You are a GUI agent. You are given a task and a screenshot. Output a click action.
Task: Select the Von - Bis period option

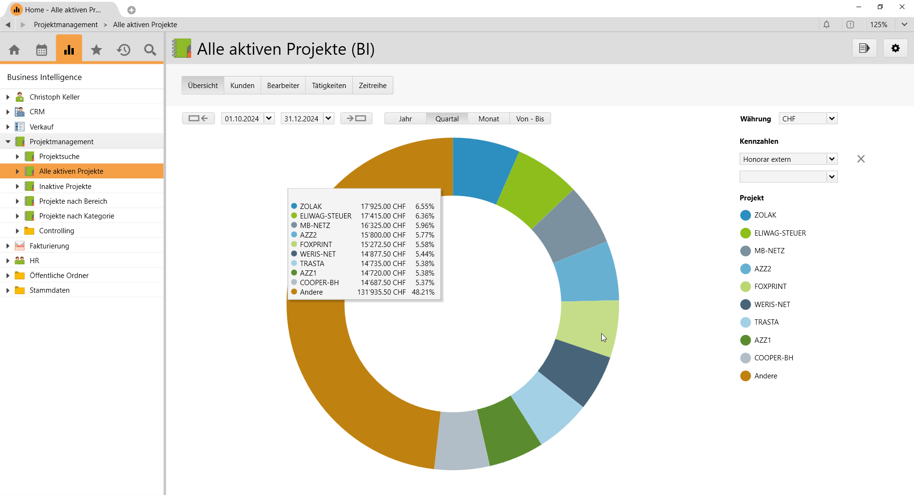click(530, 119)
